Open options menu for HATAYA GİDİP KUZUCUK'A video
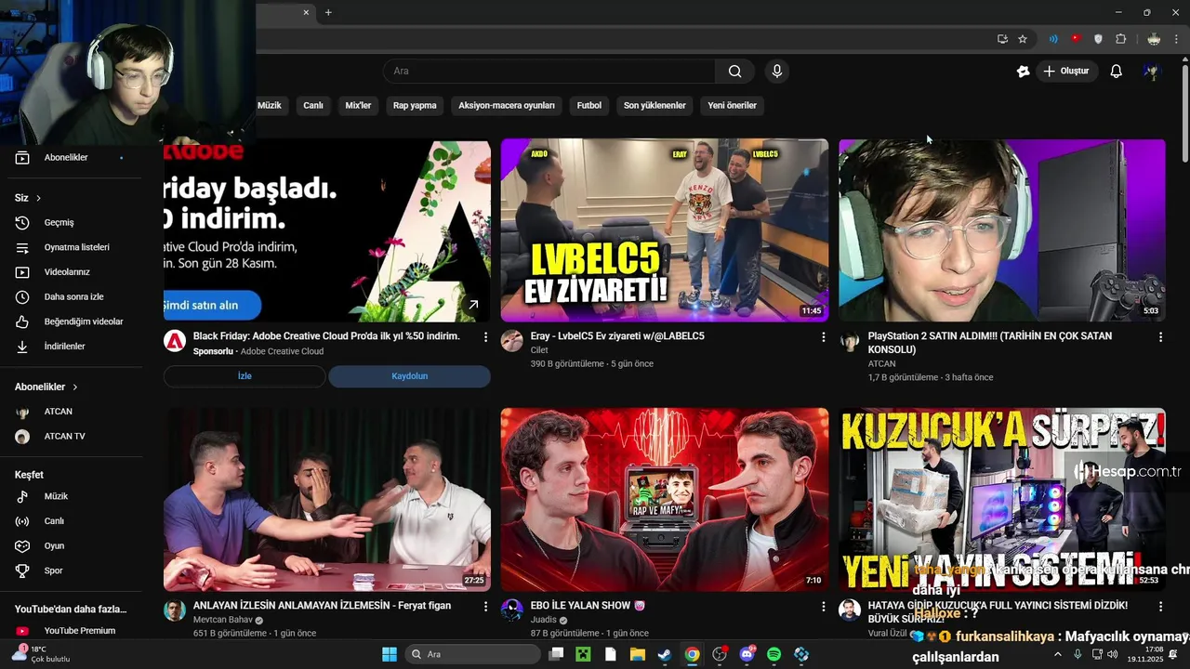The height and width of the screenshot is (669, 1190). (x=1160, y=607)
